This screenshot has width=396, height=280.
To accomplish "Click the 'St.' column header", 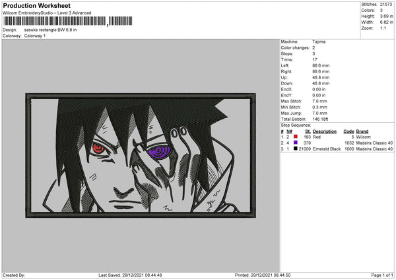I will [308, 131].
